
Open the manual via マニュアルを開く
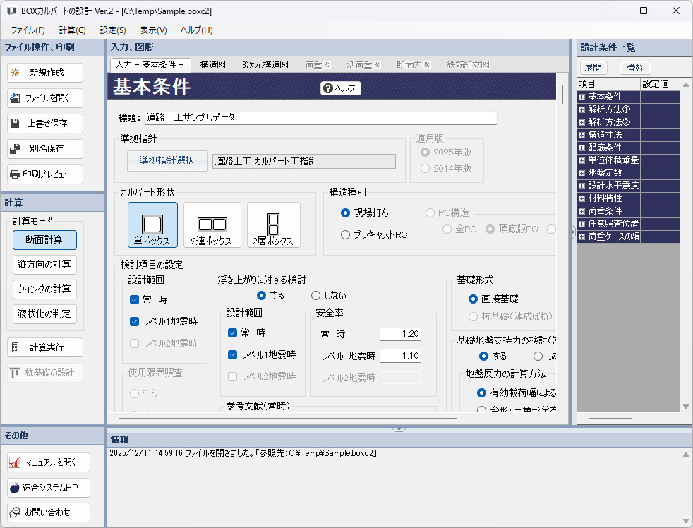(x=15, y=462)
